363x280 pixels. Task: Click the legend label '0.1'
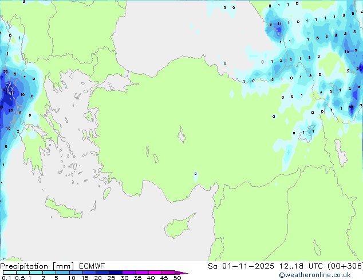[6, 278]
